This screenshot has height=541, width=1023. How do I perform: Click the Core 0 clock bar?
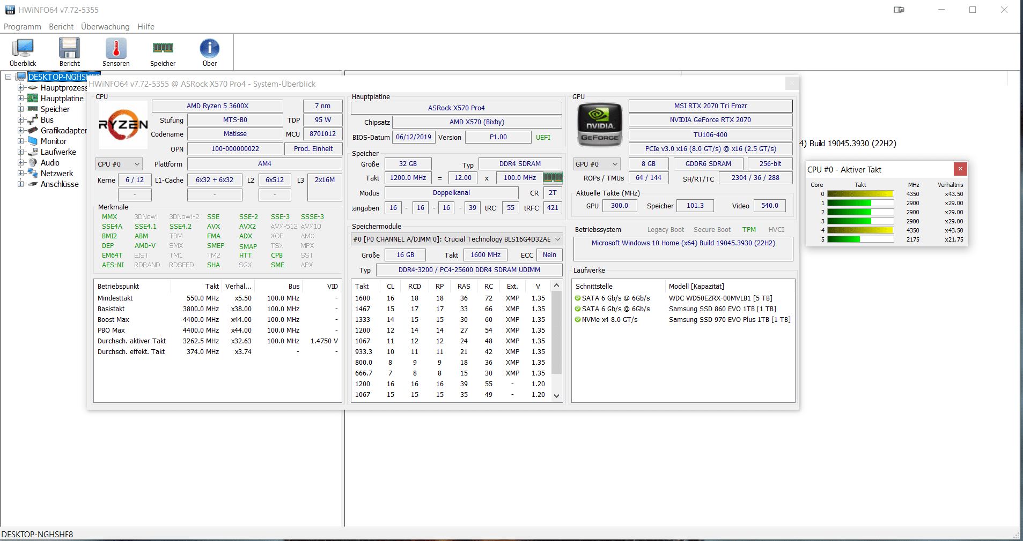[860, 194]
